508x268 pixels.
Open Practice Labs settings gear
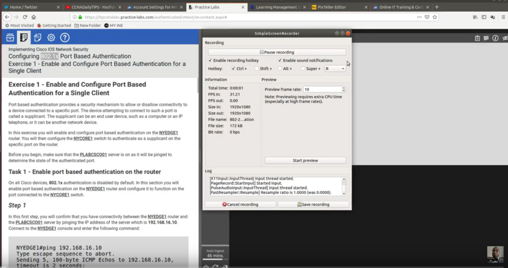point(51,37)
